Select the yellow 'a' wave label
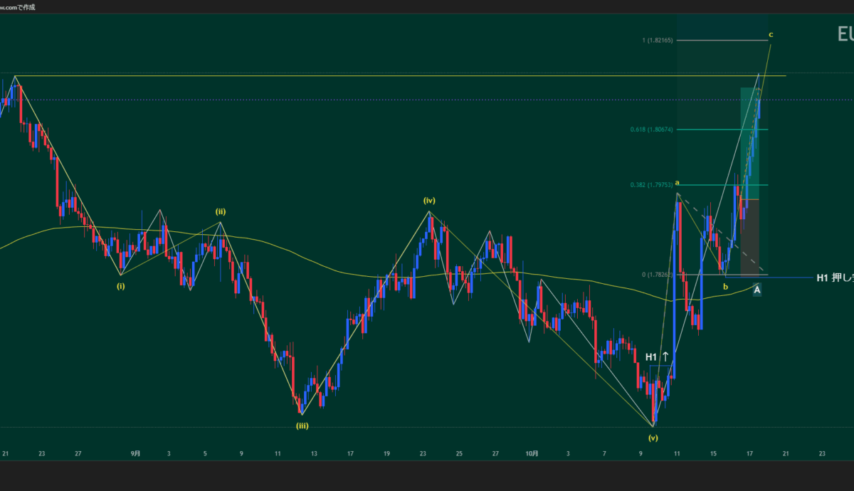Image resolution: width=854 pixels, height=491 pixels. click(x=677, y=183)
